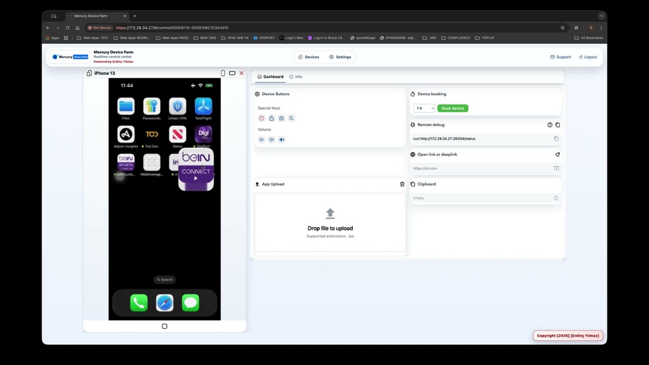
Task: Click the Logout link
Action: 588,57
